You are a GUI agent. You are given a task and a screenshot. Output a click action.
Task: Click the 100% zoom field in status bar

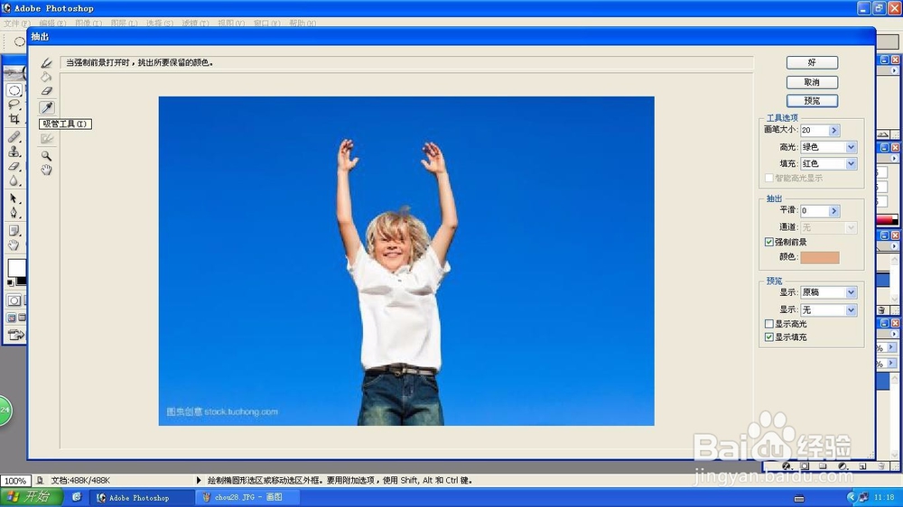pos(15,481)
